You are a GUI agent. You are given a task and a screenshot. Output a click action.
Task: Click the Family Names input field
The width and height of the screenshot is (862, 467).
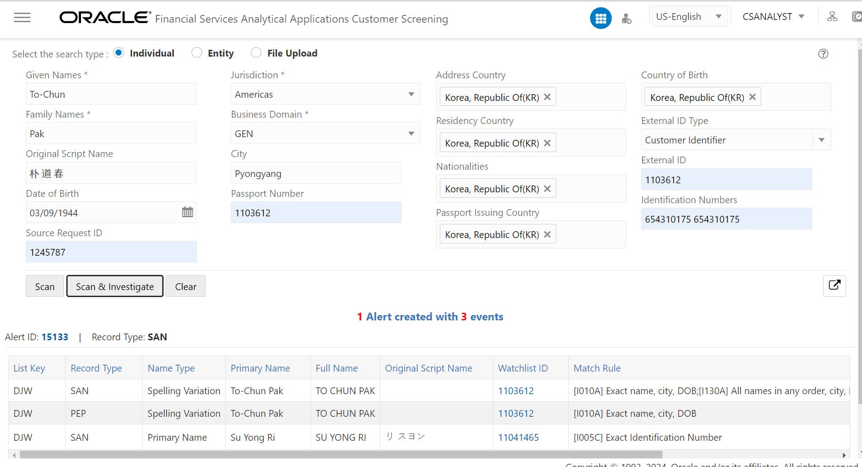[111, 133]
